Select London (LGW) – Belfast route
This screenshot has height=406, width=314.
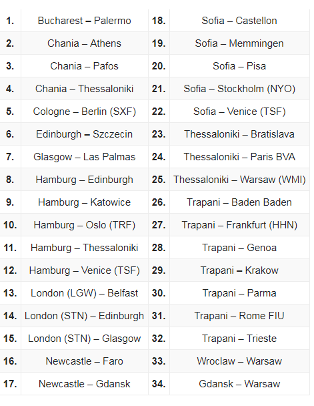(x=84, y=293)
